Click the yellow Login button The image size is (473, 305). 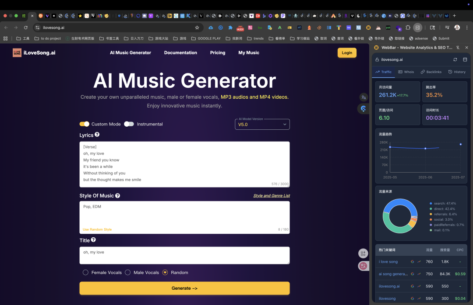click(x=347, y=53)
